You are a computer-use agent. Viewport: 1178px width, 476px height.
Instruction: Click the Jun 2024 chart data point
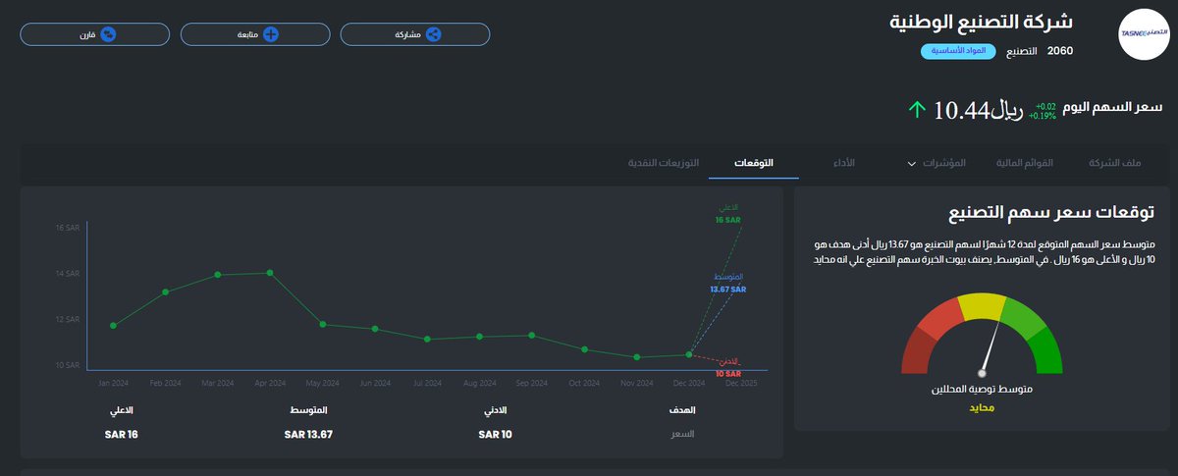tap(375, 329)
